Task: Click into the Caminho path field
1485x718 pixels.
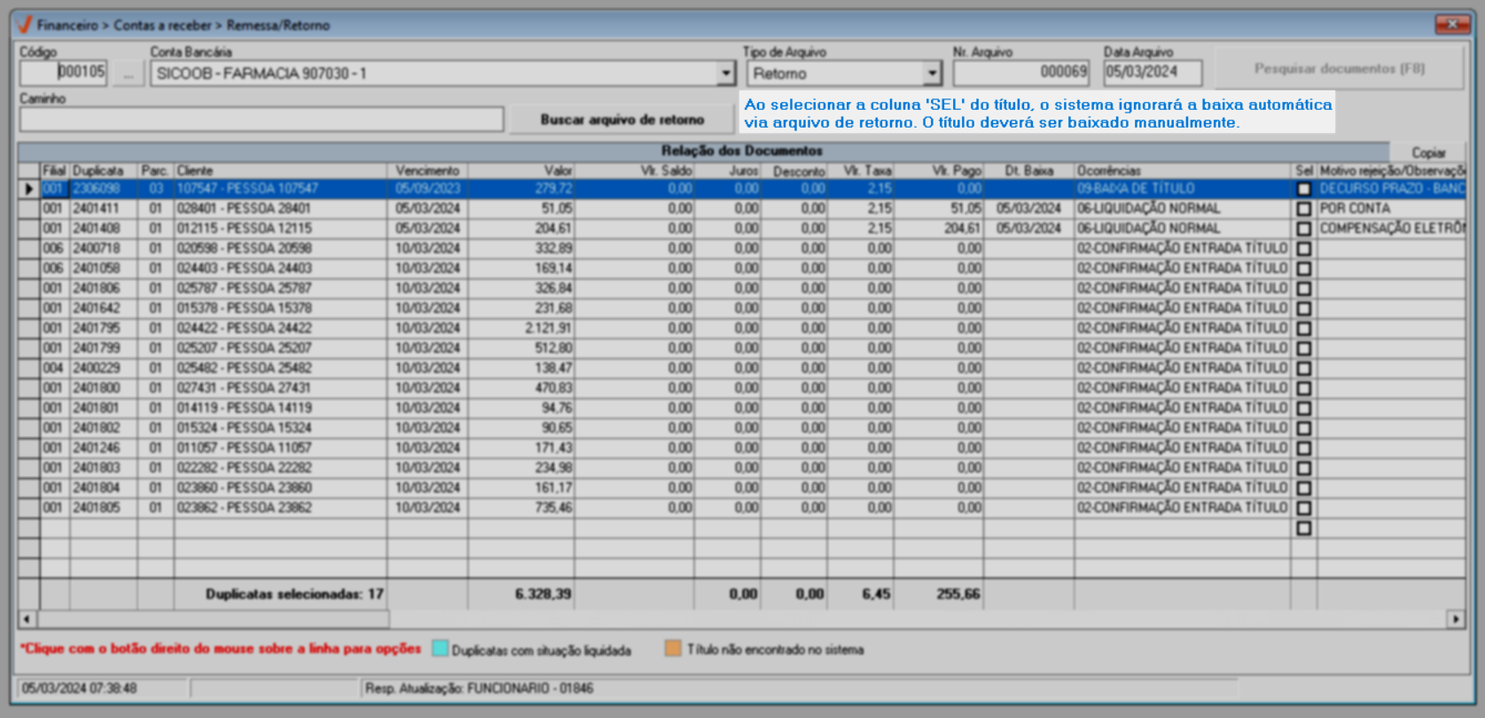Action: (x=262, y=119)
